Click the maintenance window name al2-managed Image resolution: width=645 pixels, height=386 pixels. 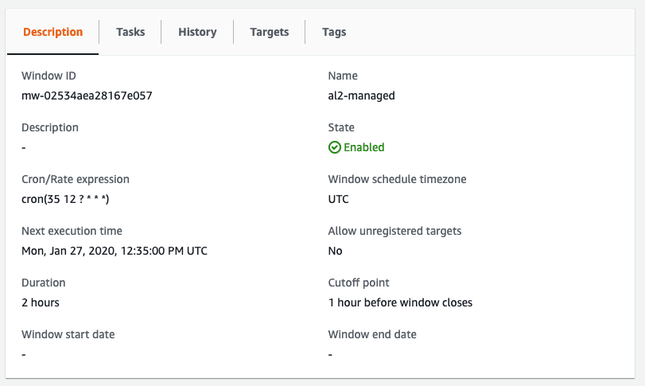pyautogui.click(x=361, y=96)
